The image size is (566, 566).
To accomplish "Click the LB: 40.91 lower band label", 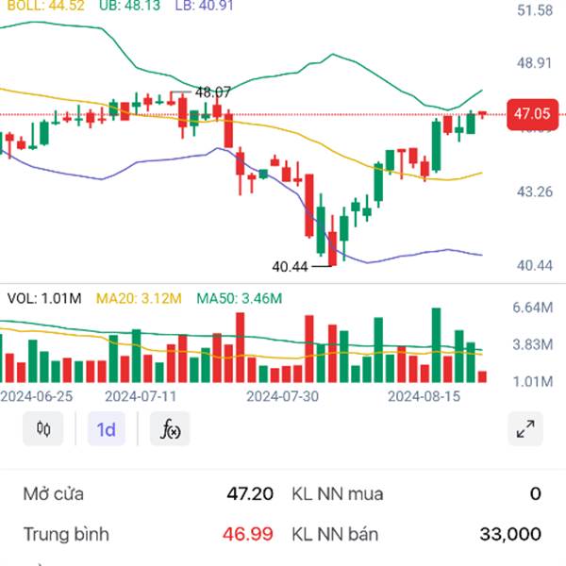I will [x=205, y=6].
